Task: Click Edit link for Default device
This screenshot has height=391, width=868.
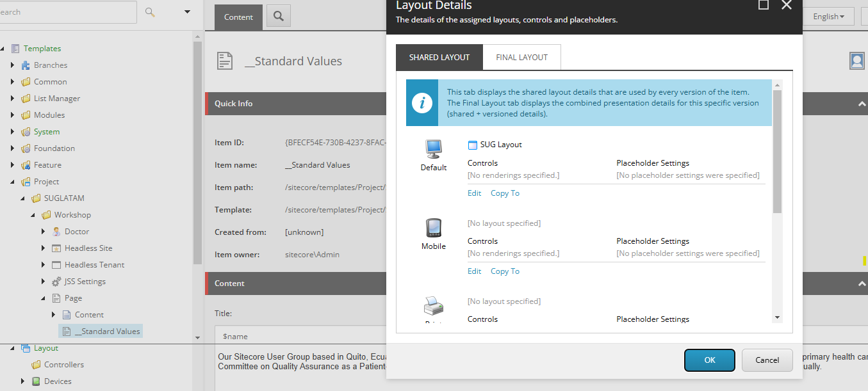Action: pos(474,193)
